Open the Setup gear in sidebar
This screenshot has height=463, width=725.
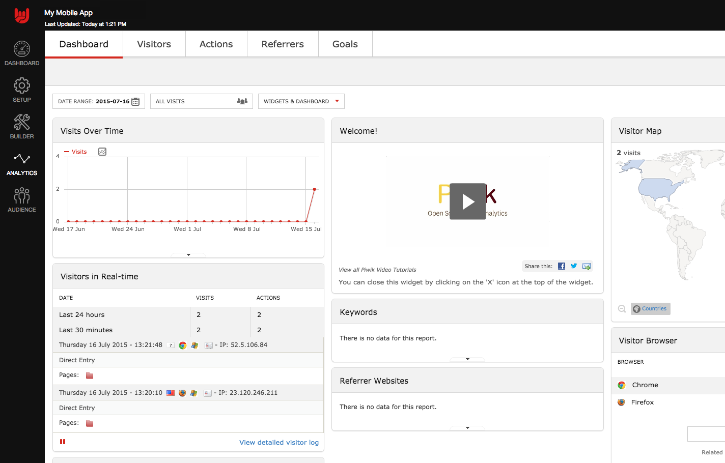pyautogui.click(x=21, y=90)
